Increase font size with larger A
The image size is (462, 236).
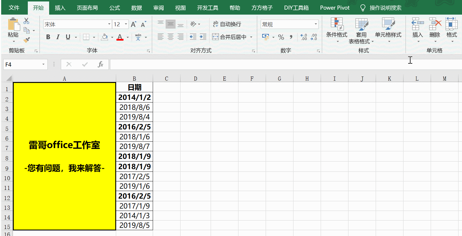pyautogui.click(x=134, y=24)
